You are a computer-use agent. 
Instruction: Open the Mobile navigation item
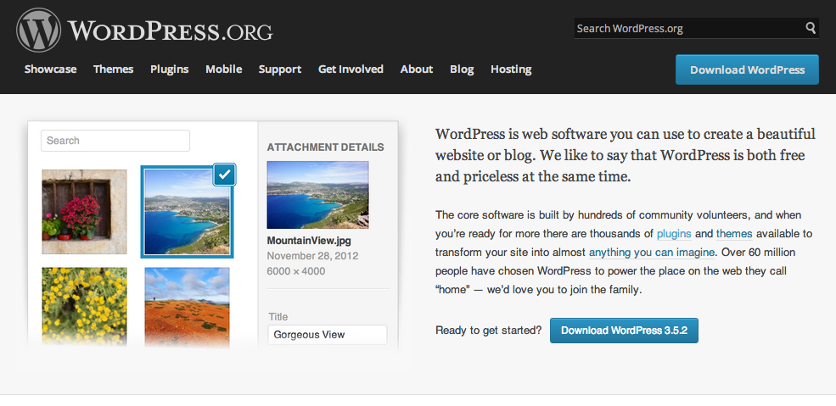coord(224,70)
